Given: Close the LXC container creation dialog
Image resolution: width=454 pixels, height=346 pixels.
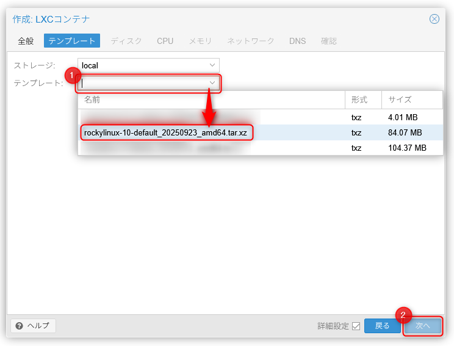Looking at the screenshot, I should coord(434,19).
